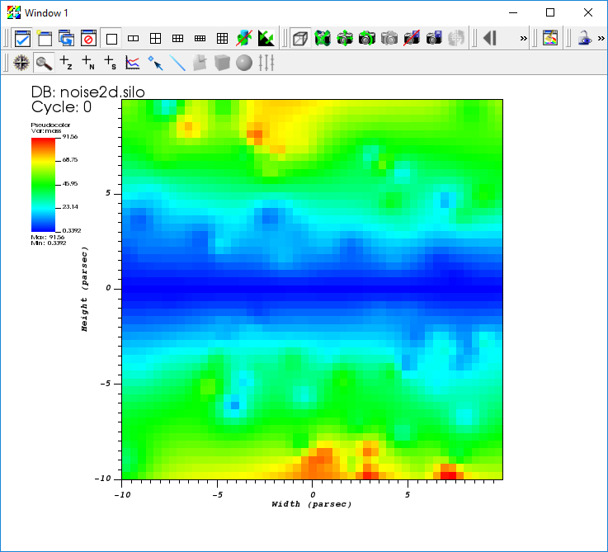Select the node pick mode +N icon
608x552 pixels.
[88, 63]
